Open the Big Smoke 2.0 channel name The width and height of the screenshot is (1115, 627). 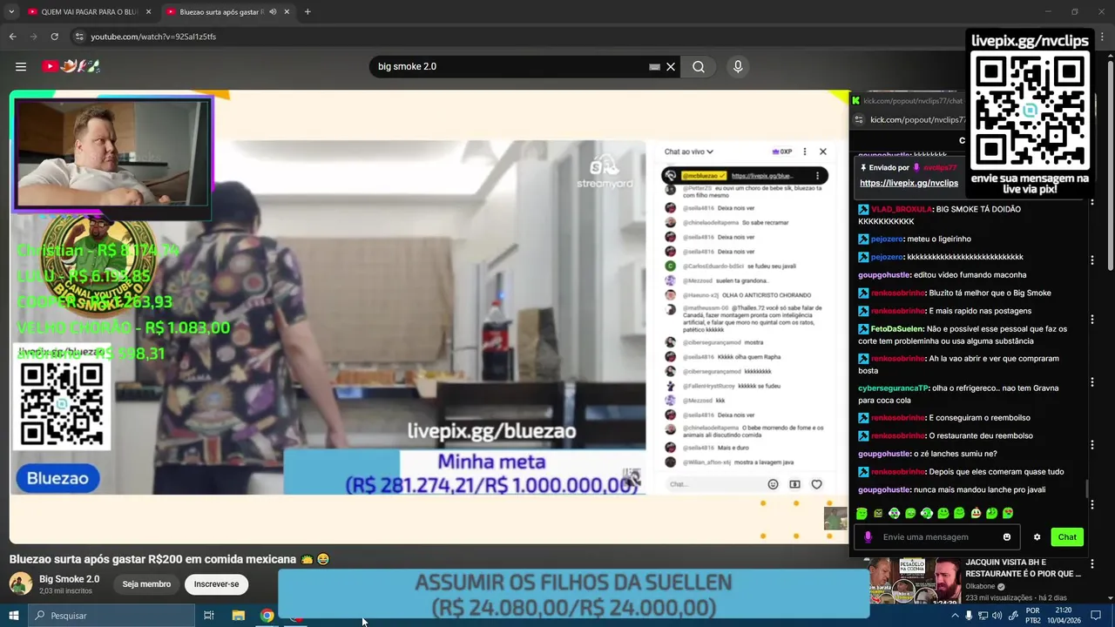[x=69, y=579]
